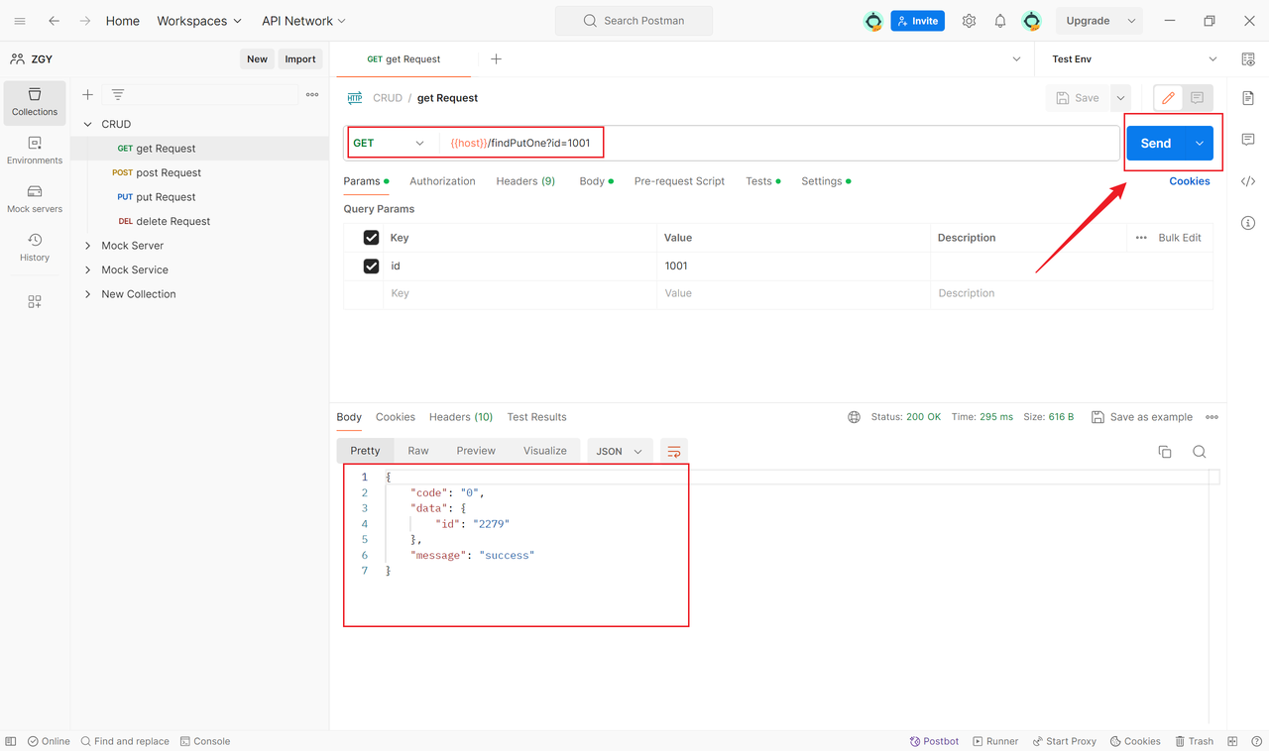Open the Cookies link under Send
The image size is (1269, 751).
click(1189, 181)
